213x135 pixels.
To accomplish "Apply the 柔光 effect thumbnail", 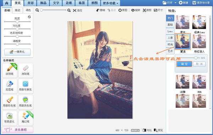I will coord(182,22).
